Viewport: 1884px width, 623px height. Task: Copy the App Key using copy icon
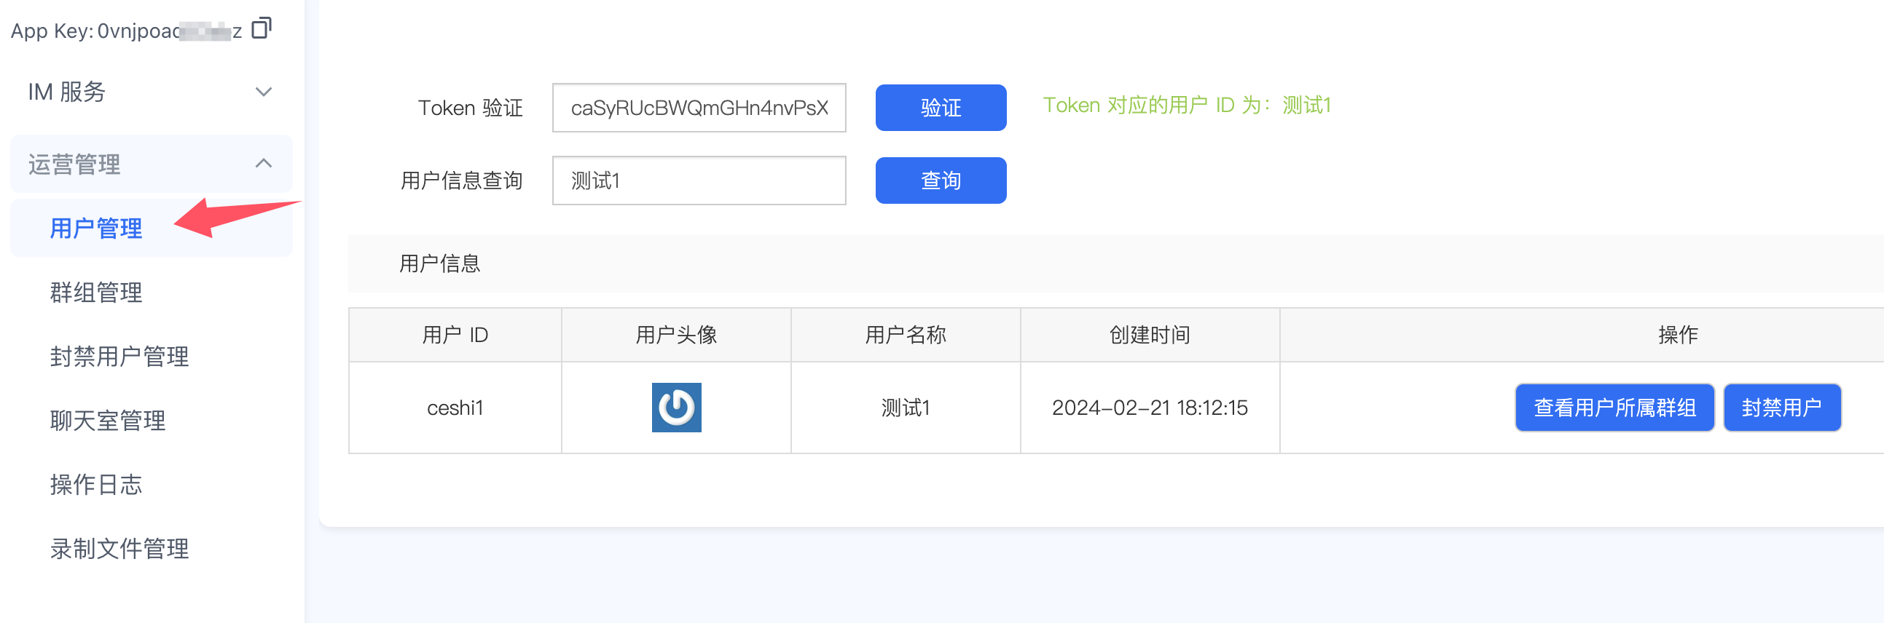261,28
